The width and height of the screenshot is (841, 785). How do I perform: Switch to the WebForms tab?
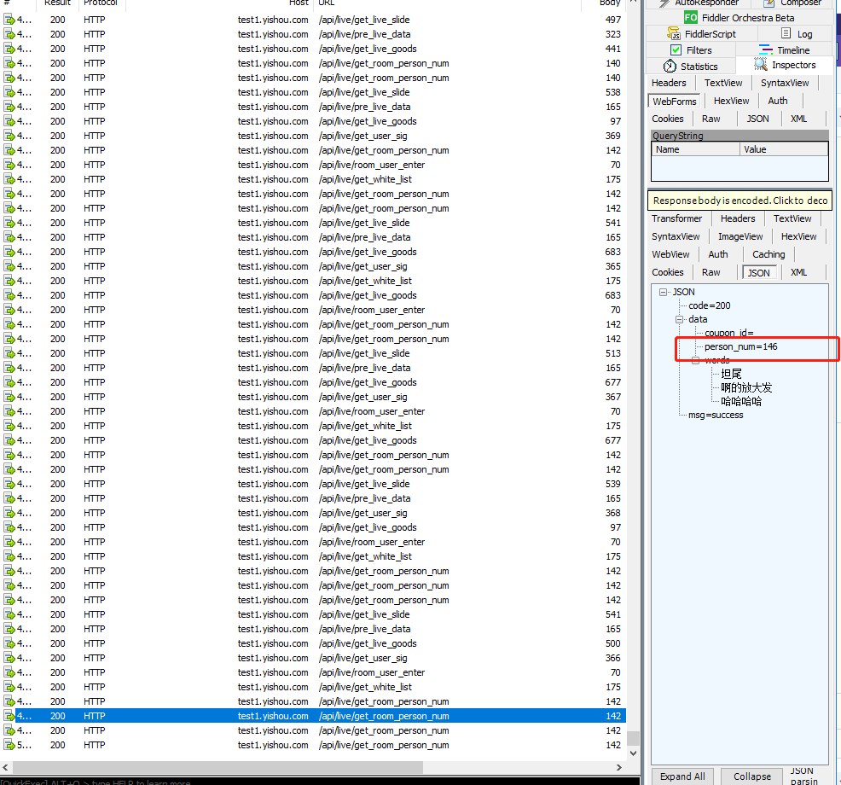[x=674, y=101]
